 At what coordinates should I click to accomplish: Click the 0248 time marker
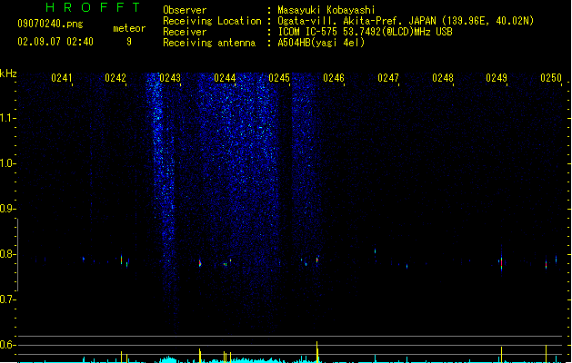tap(443, 78)
